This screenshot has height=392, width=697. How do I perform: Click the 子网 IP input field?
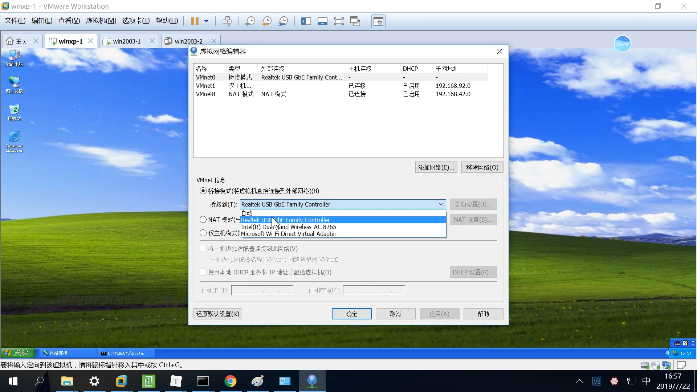(x=262, y=290)
